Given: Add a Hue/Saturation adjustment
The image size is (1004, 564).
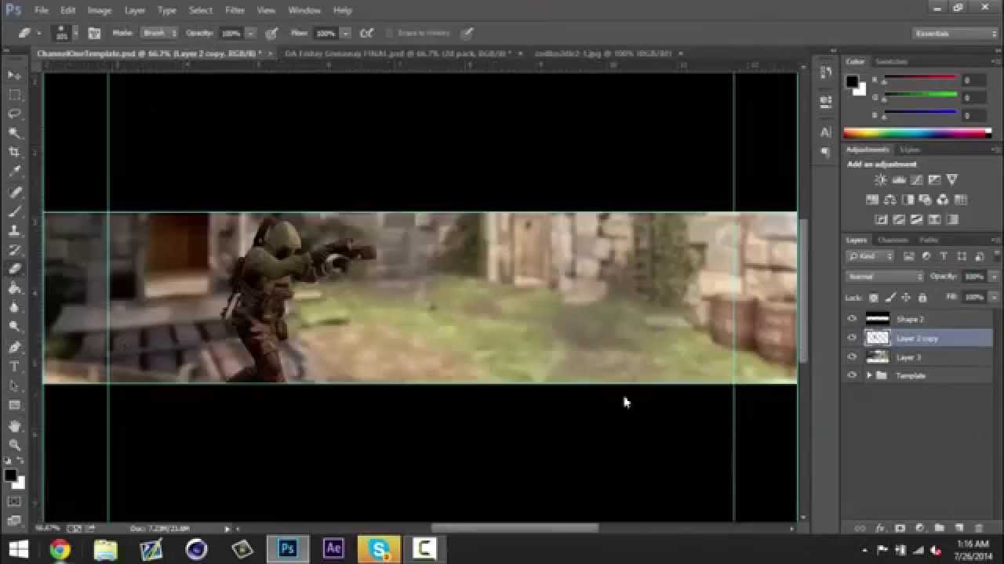Looking at the screenshot, I should point(872,200).
